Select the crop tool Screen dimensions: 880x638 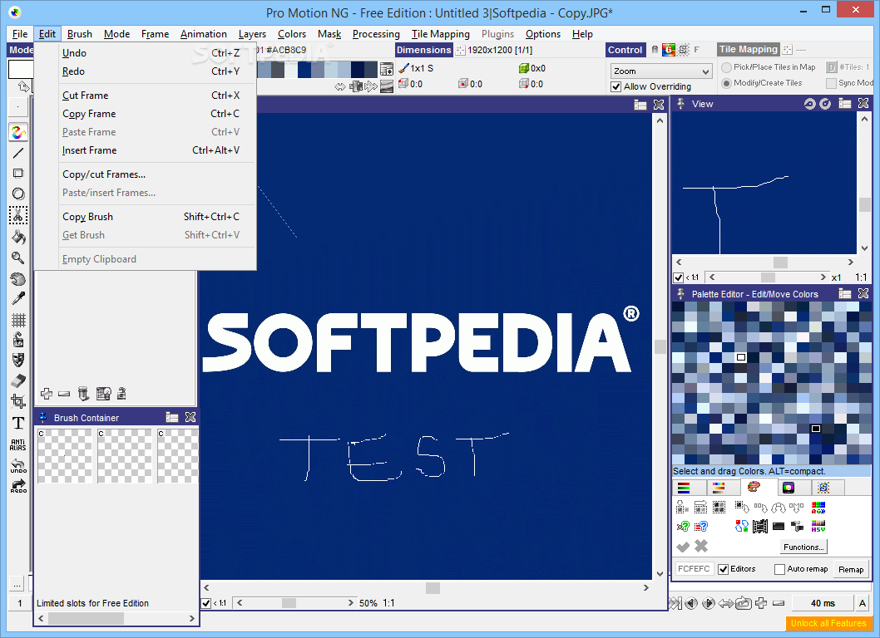pyautogui.click(x=18, y=401)
